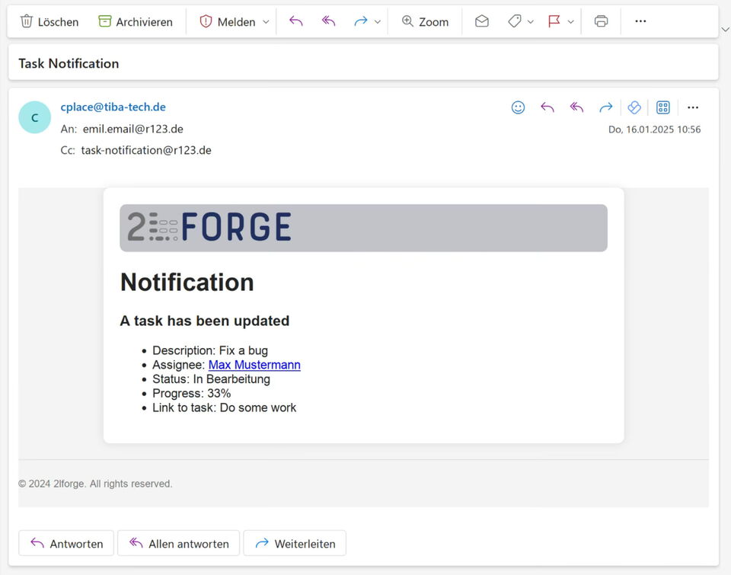Click the reply-all icon in message header
This screenshot has width=731, height=575.
click(576, 107)
